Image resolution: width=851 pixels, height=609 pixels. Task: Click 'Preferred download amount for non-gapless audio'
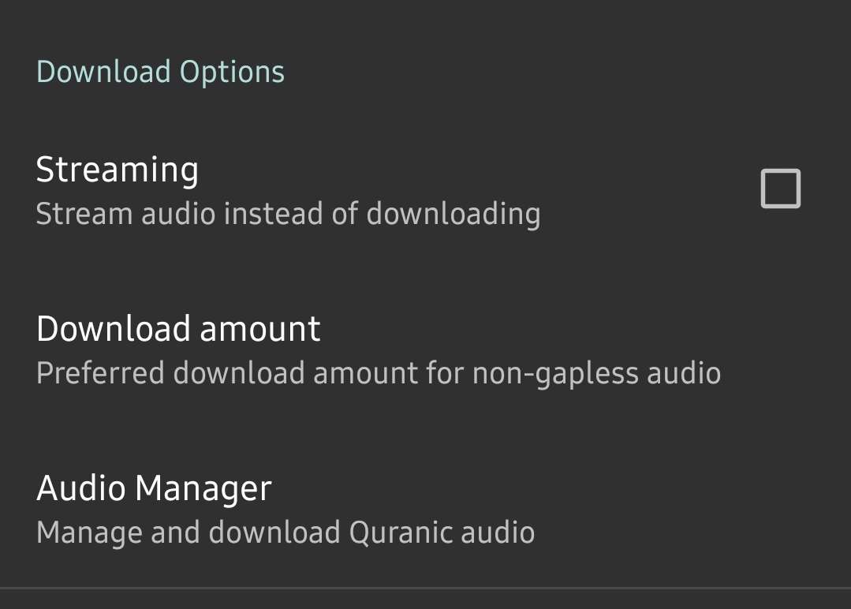pyautogui.click(x=379, y=373)
